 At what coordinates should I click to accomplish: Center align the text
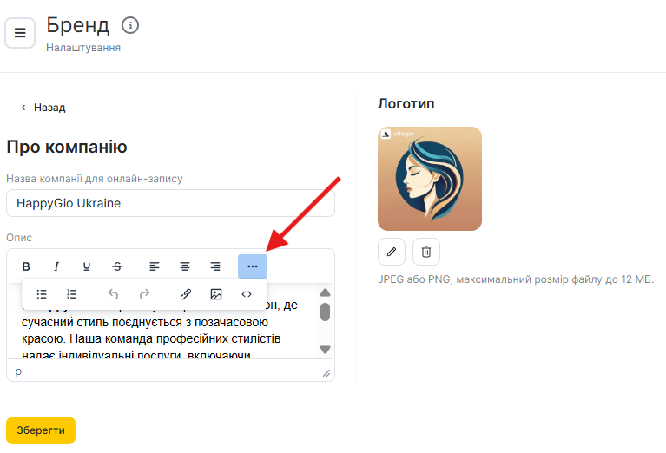185,266
